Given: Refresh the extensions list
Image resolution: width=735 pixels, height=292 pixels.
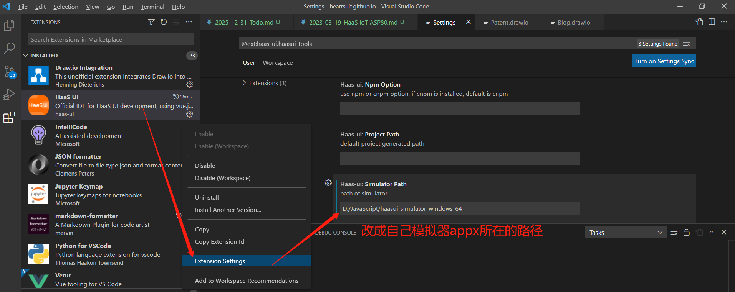Looking at the screenshot, I should 164,22.
